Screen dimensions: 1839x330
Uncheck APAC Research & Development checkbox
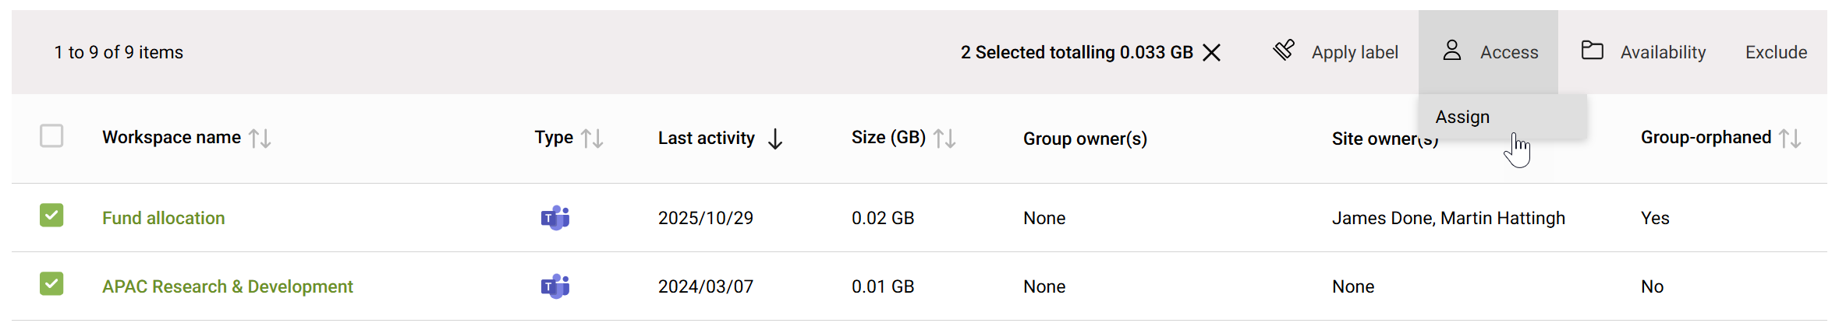pyautogui.click(x=51, y=284)
